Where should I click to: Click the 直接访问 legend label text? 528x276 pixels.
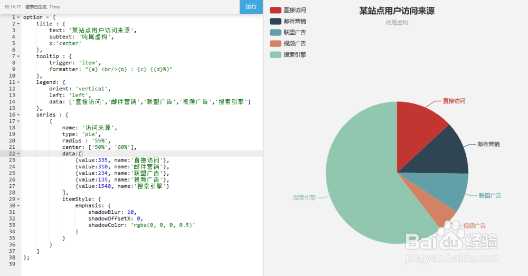[x=295, y=10]
